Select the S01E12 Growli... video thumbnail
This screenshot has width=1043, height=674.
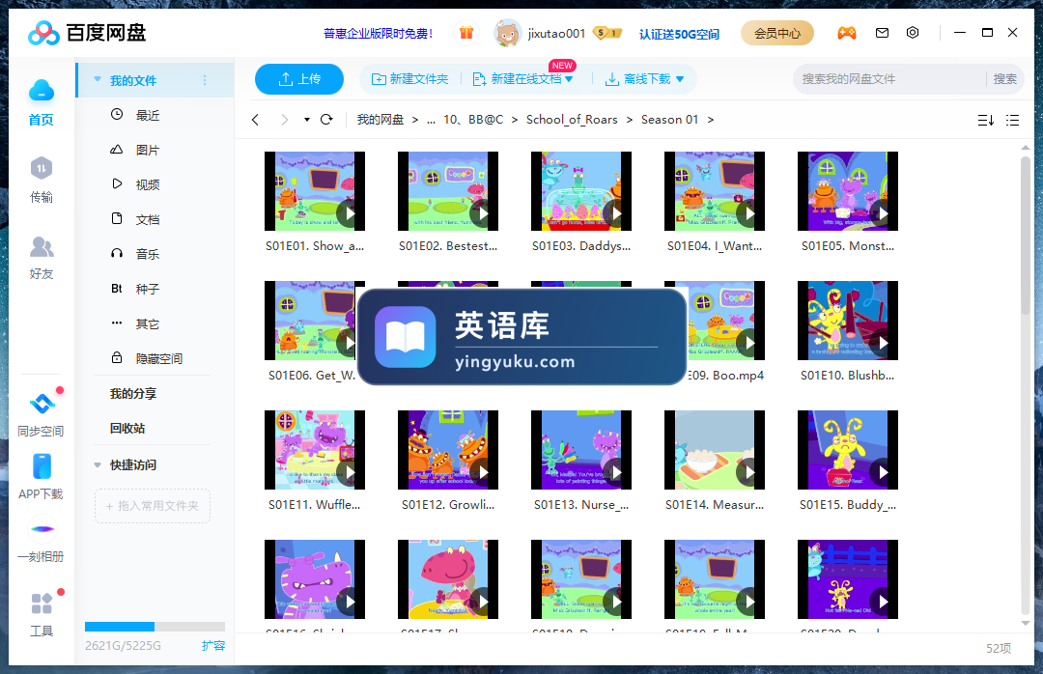pos(448,450)
